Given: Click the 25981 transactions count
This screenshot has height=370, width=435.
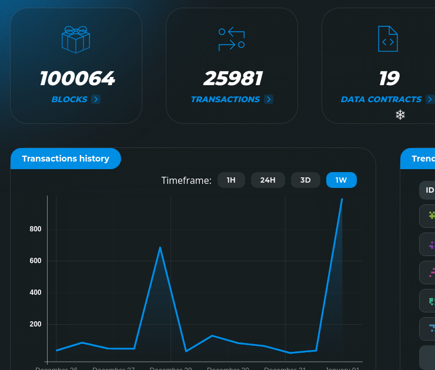Looking at the screenshot, I should 233,78.
